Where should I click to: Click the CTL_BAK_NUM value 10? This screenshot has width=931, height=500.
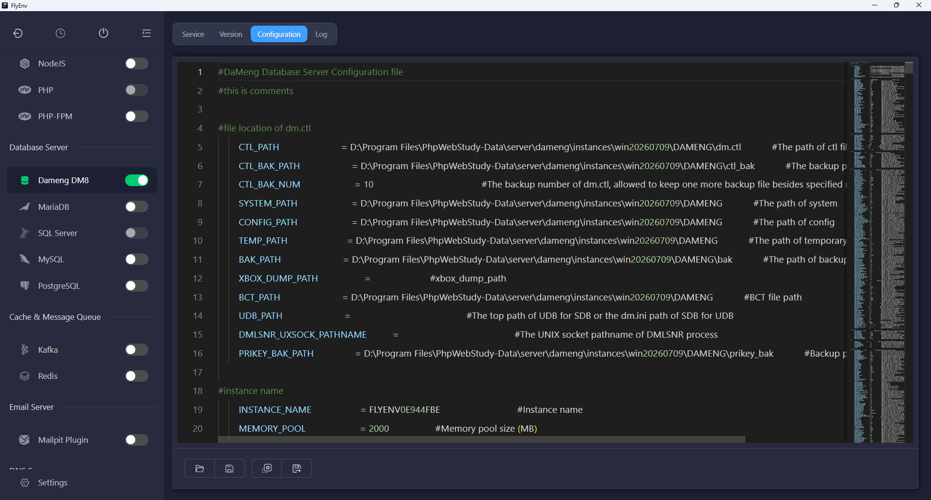[x=369, y=185]
